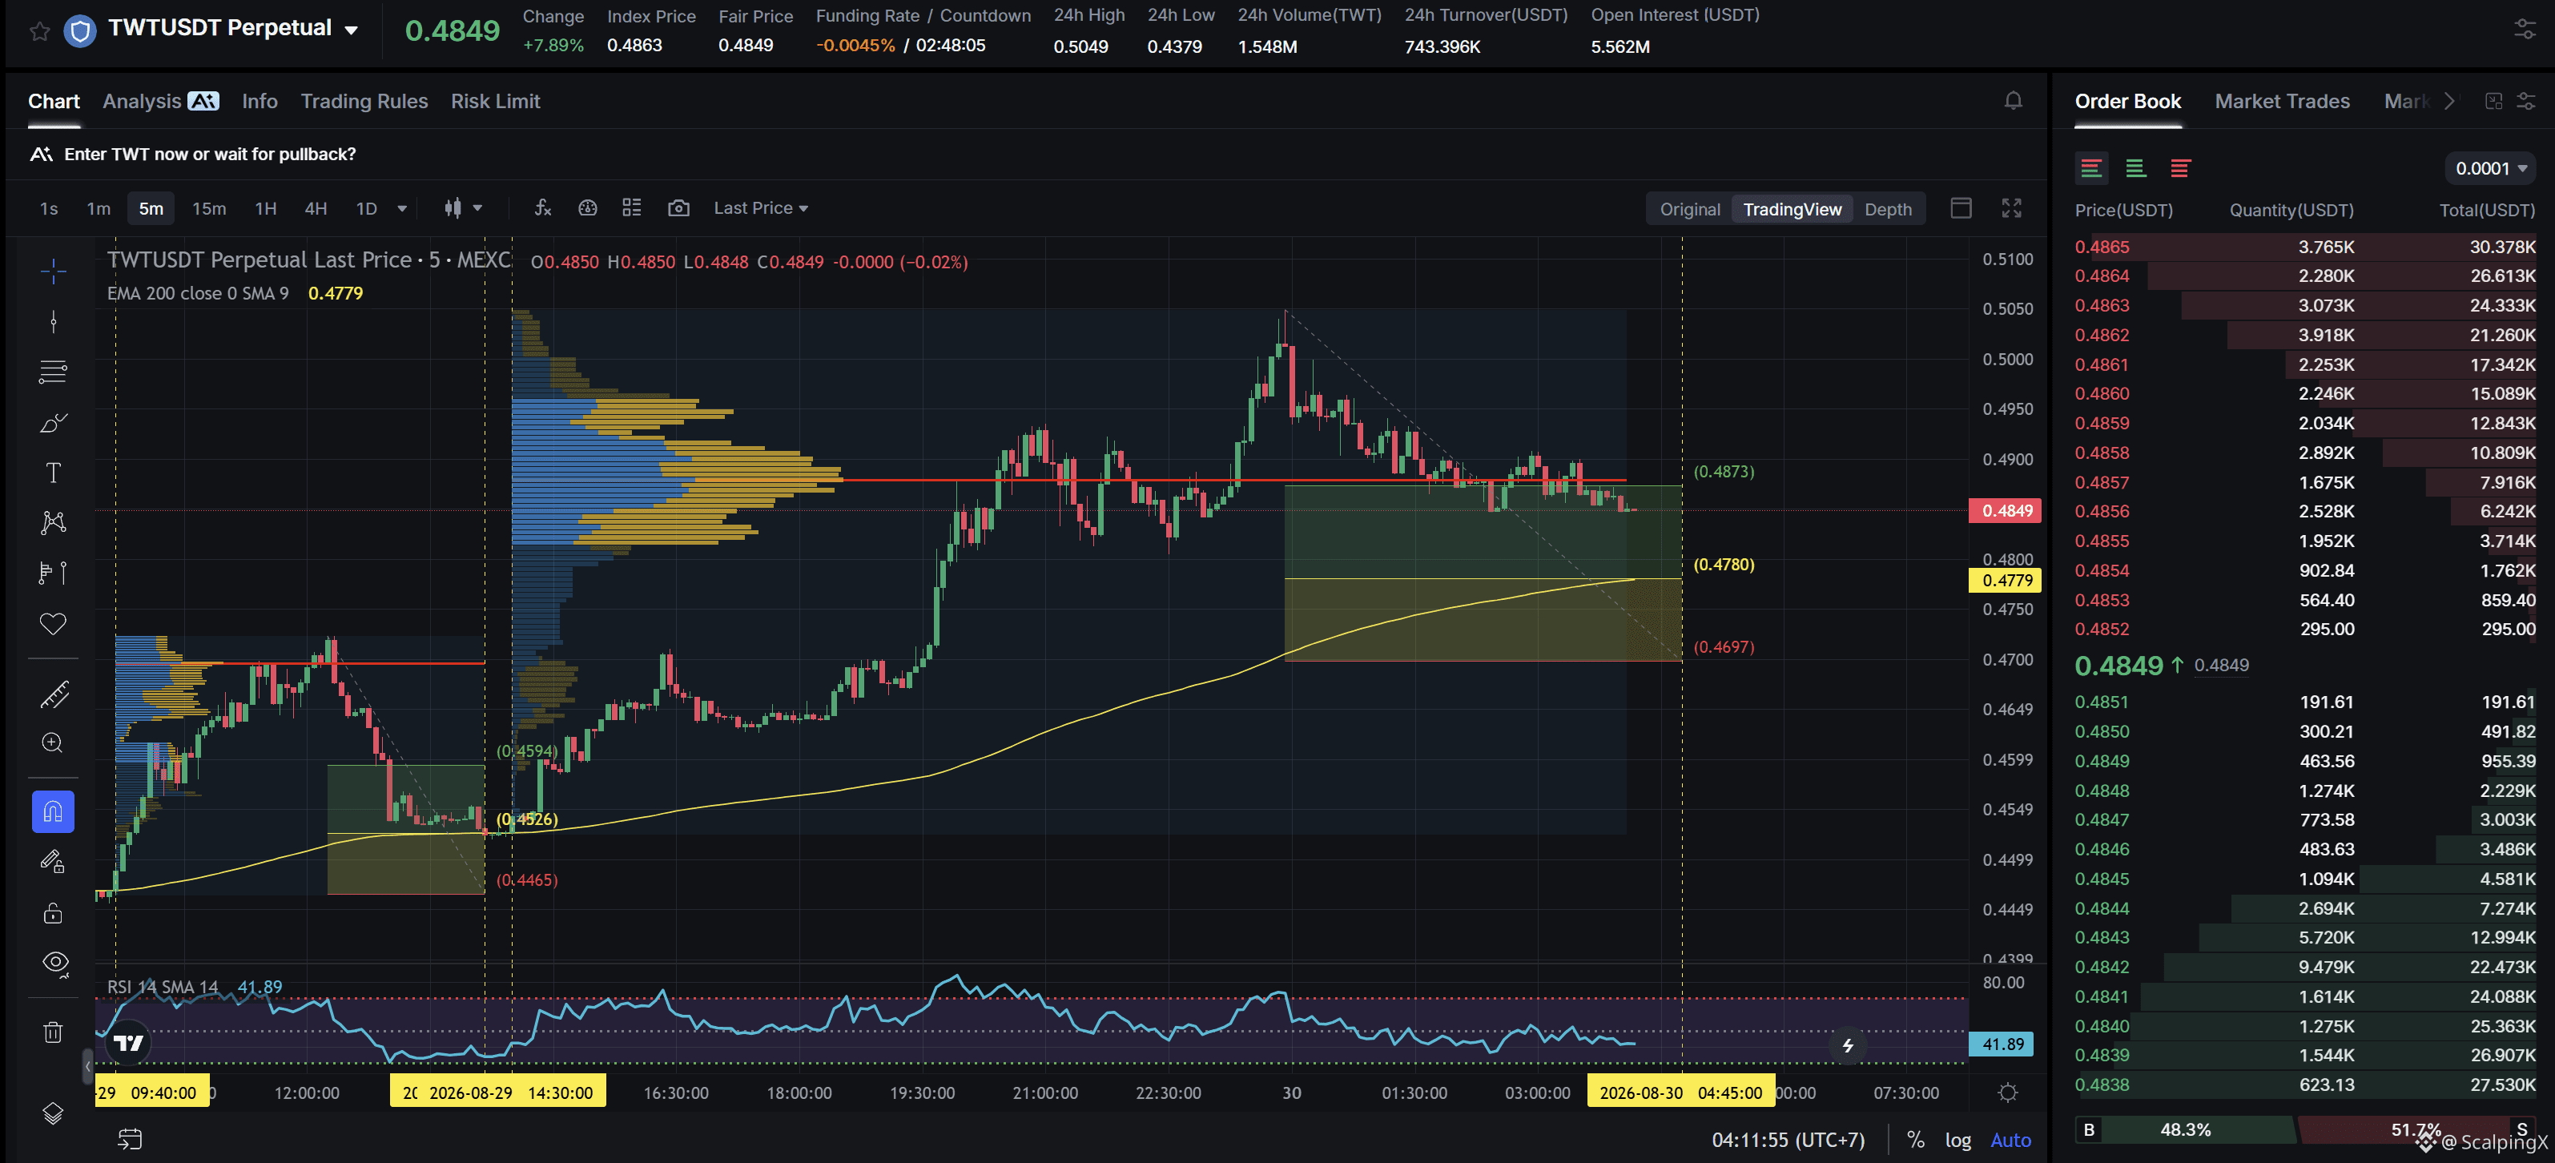
Task: Select the 1s time interval
Action: pyautogui.click(x=49, y=208)
